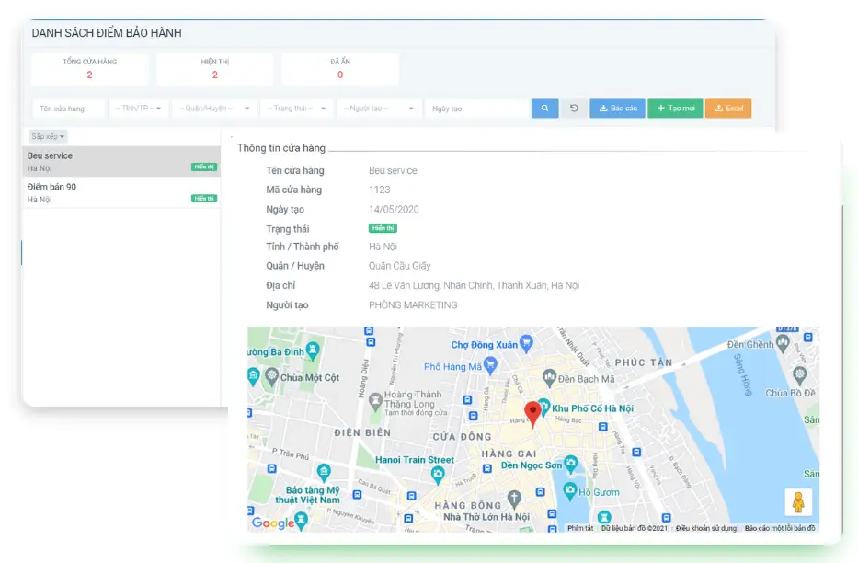
Task: Click the red location pin on map
Action: [532, 413]
